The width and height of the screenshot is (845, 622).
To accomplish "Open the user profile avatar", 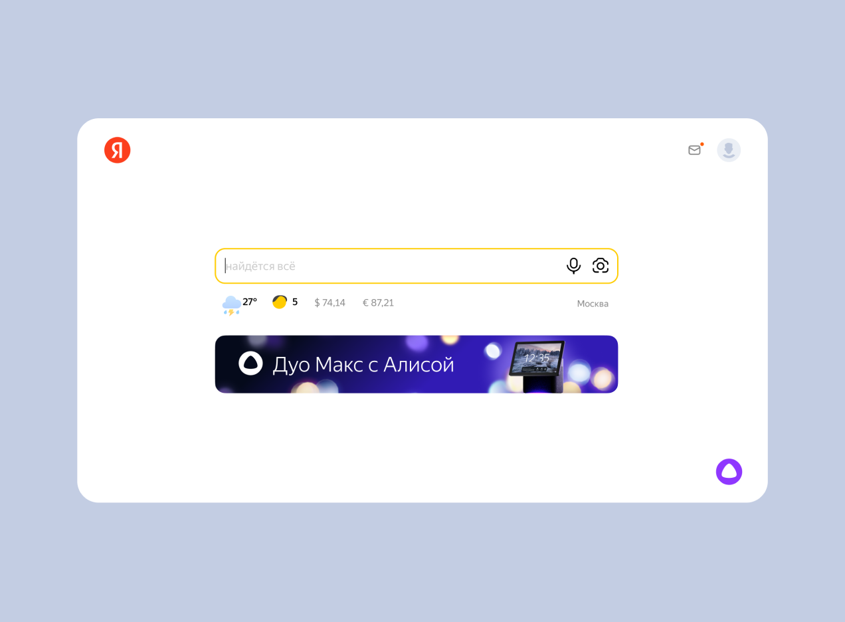I will point(729,150).
